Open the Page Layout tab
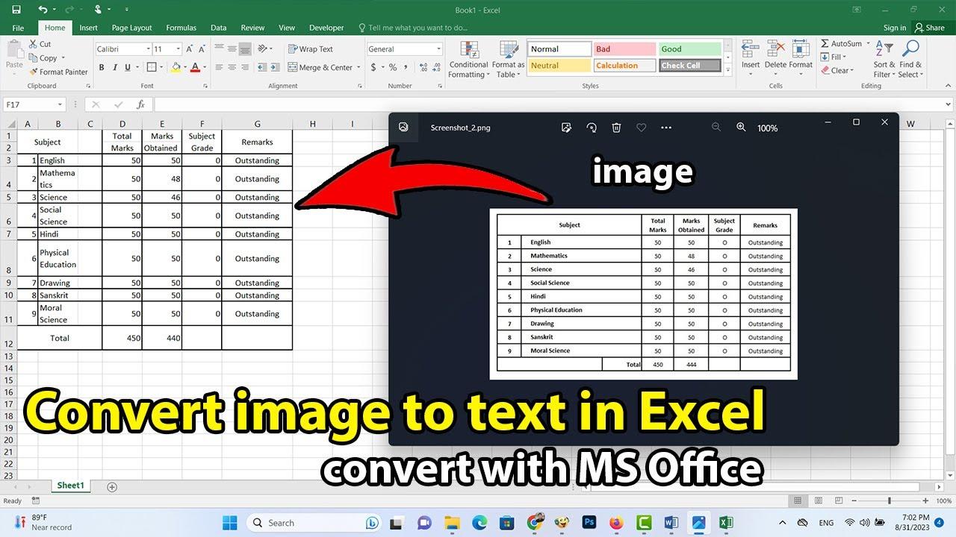The image size is (956, 537). (131, 28)
